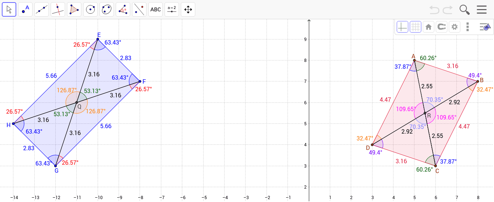Click the blue 37.87° label at vertex A
The image size is (494, 202).
click(403, 67)
